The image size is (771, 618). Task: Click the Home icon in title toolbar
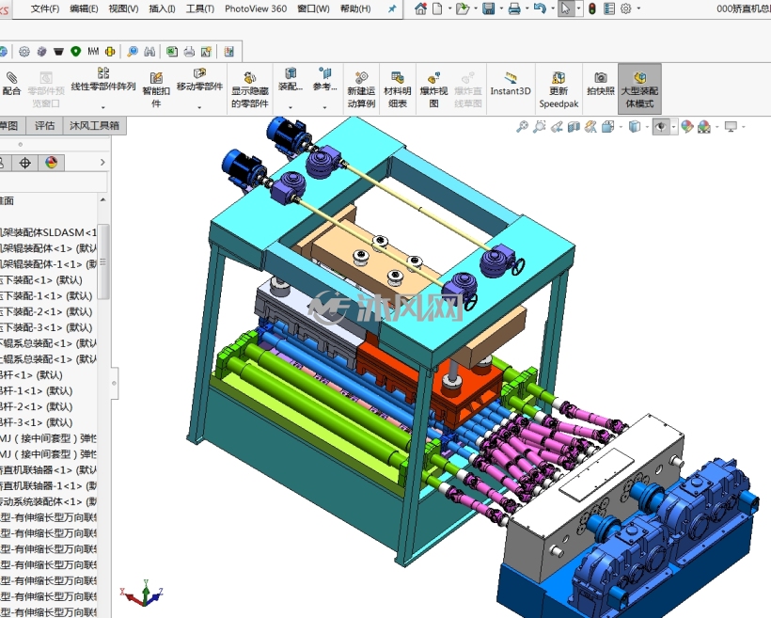(x=420, y=8)
